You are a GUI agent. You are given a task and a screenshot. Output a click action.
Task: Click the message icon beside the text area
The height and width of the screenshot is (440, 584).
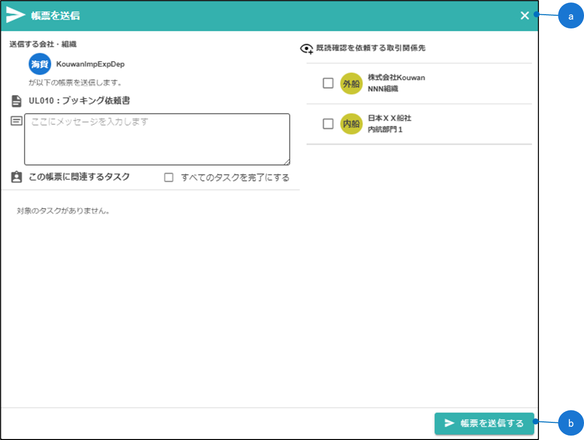17,121
